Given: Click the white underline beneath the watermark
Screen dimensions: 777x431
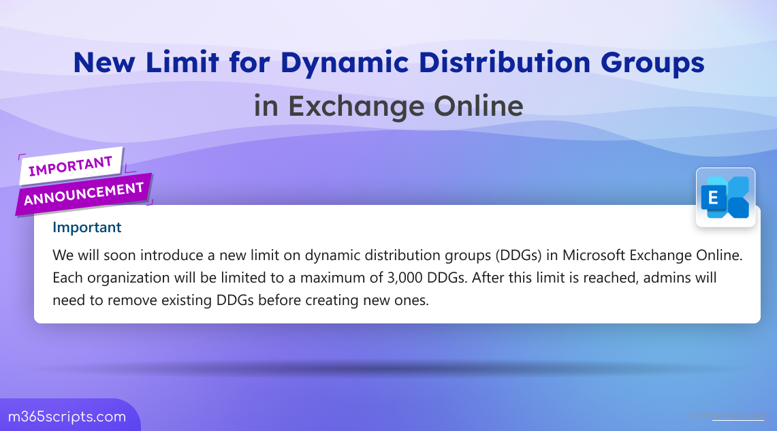Looking at the screenshot, I should point(738,420).
